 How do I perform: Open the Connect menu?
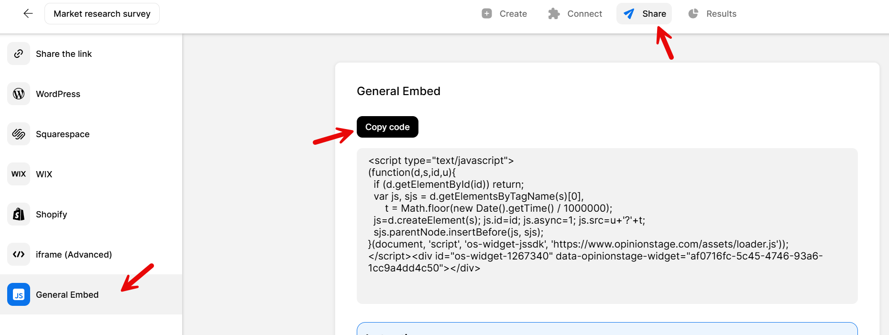point(575,13)
